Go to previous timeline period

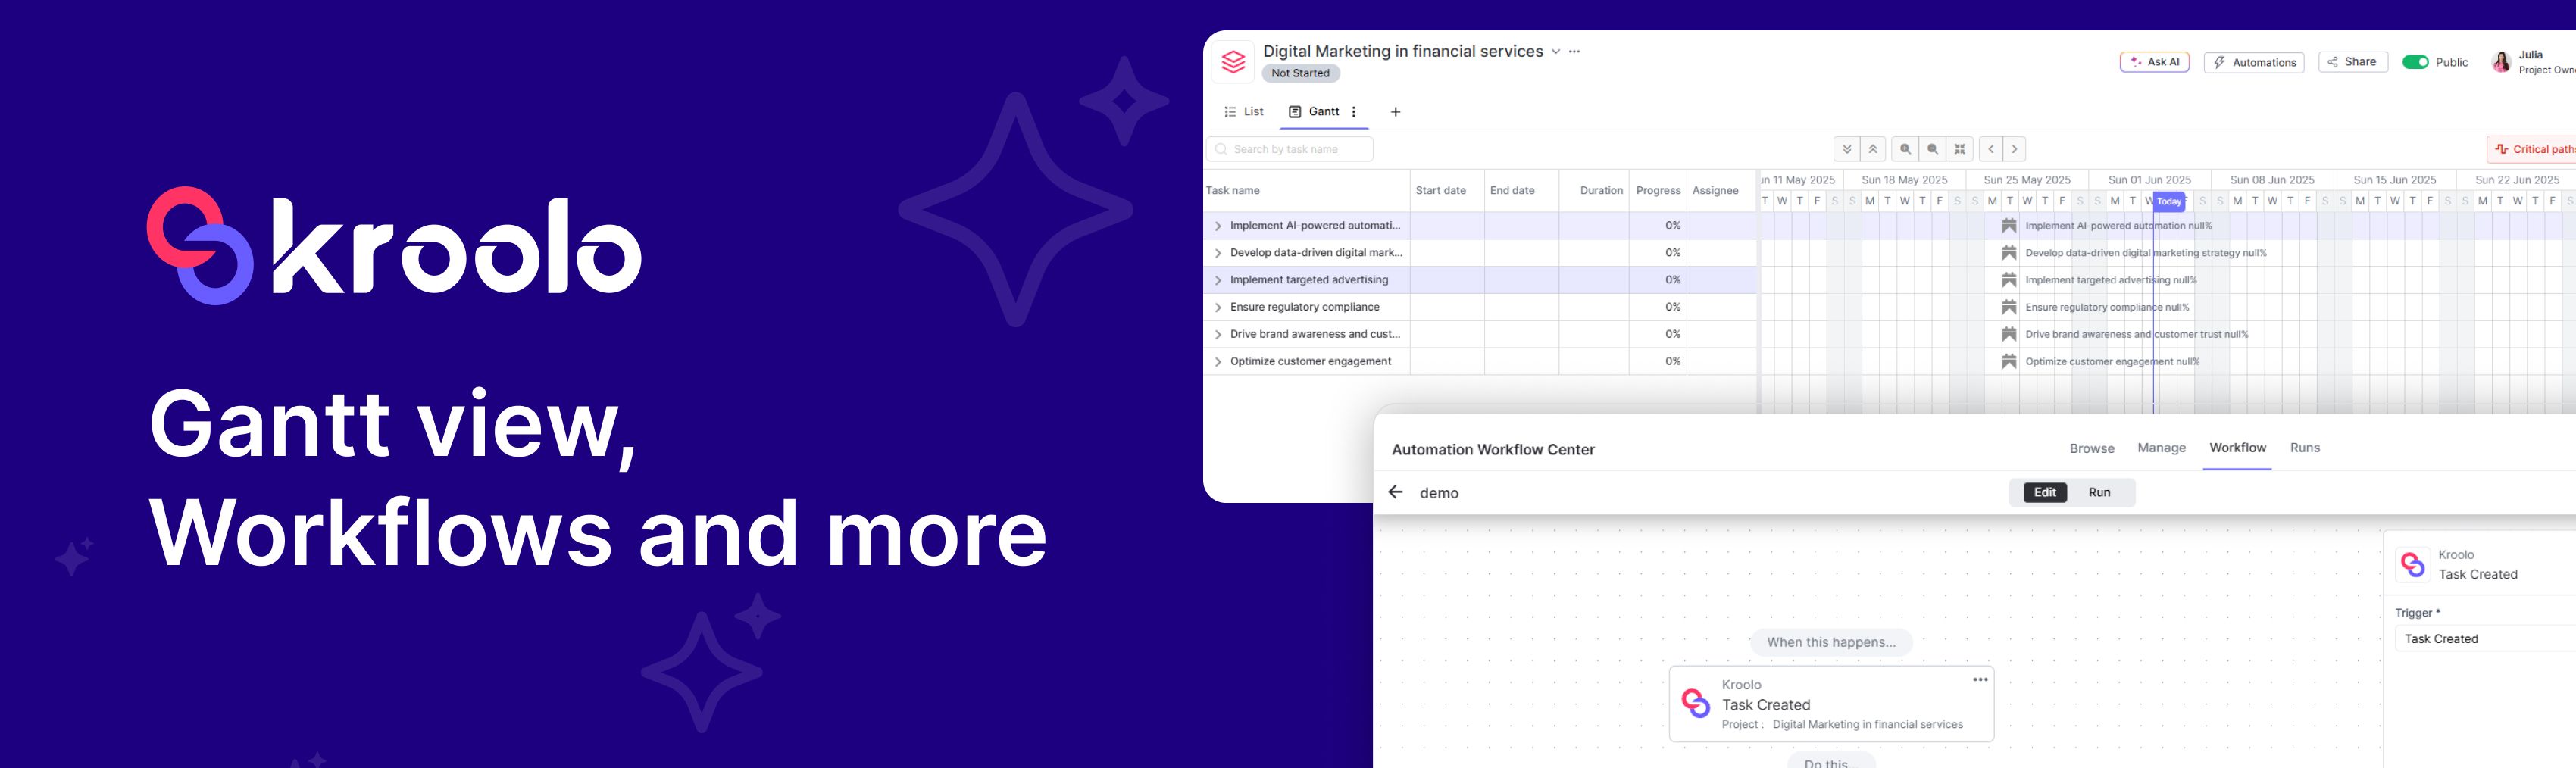pyautogui.click(x=1991, y=149)
